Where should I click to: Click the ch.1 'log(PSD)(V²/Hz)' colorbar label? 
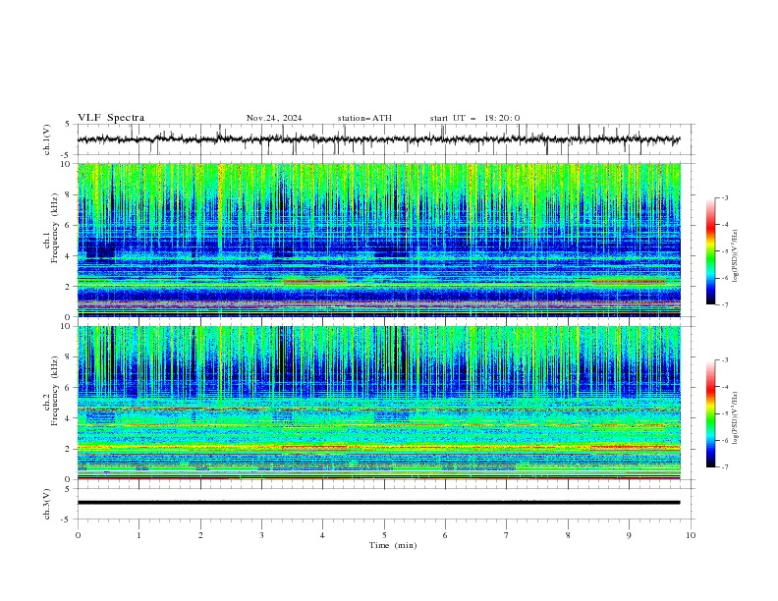click(736, 256)
